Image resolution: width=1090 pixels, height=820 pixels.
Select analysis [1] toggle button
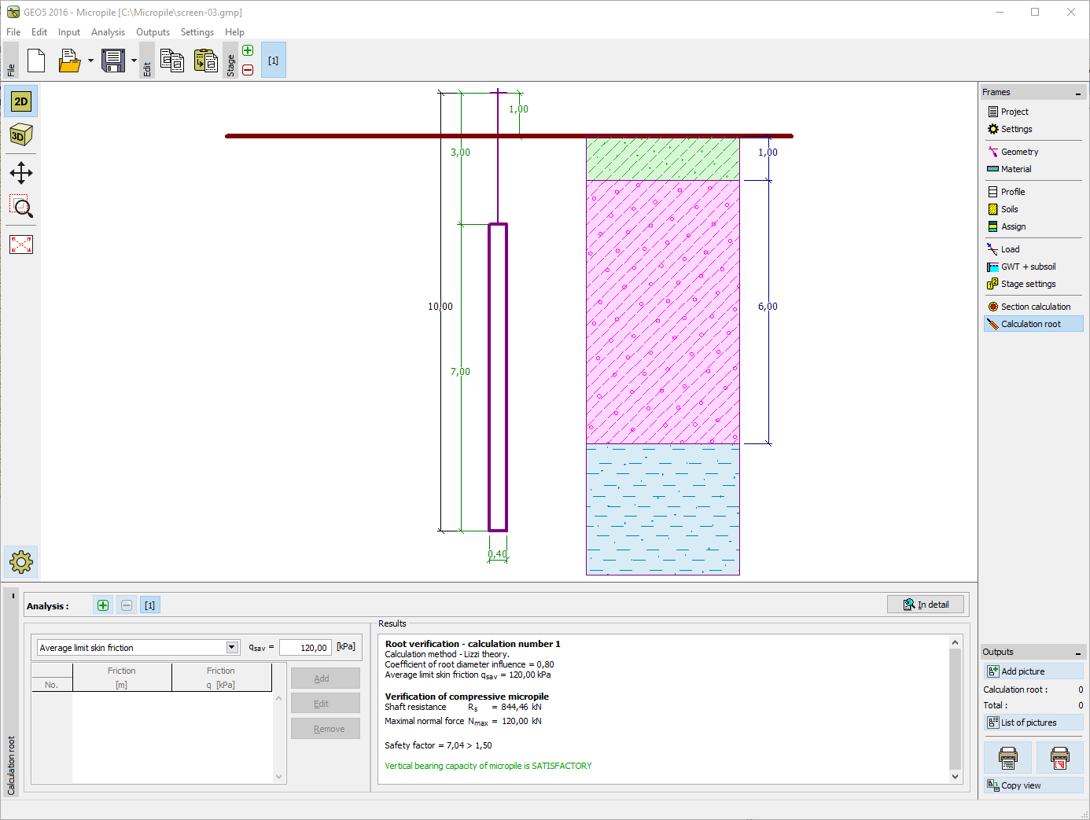(x=149, y=605)
